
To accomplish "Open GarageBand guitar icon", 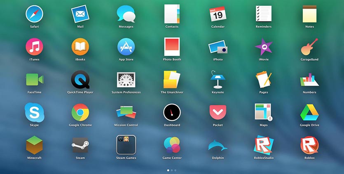I will (309, 46).
